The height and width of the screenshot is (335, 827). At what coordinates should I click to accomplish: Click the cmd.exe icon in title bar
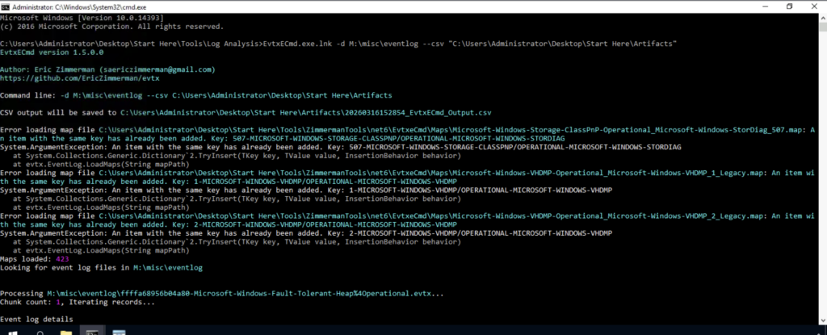pyautogui.click(x=6, y=6)
